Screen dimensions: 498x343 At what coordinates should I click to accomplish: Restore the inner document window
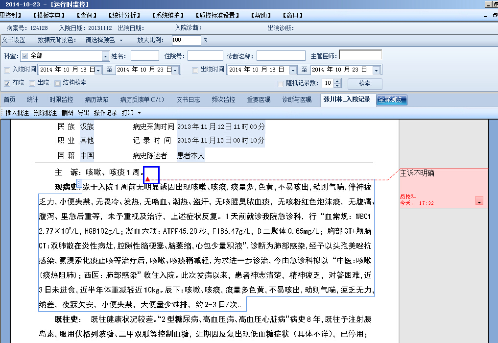coord(495,15)
